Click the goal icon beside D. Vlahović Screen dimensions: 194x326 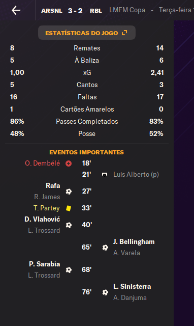(x=69, y=225)
